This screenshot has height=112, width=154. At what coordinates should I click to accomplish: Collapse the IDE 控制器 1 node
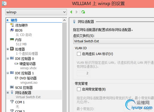tap(8, 73)
